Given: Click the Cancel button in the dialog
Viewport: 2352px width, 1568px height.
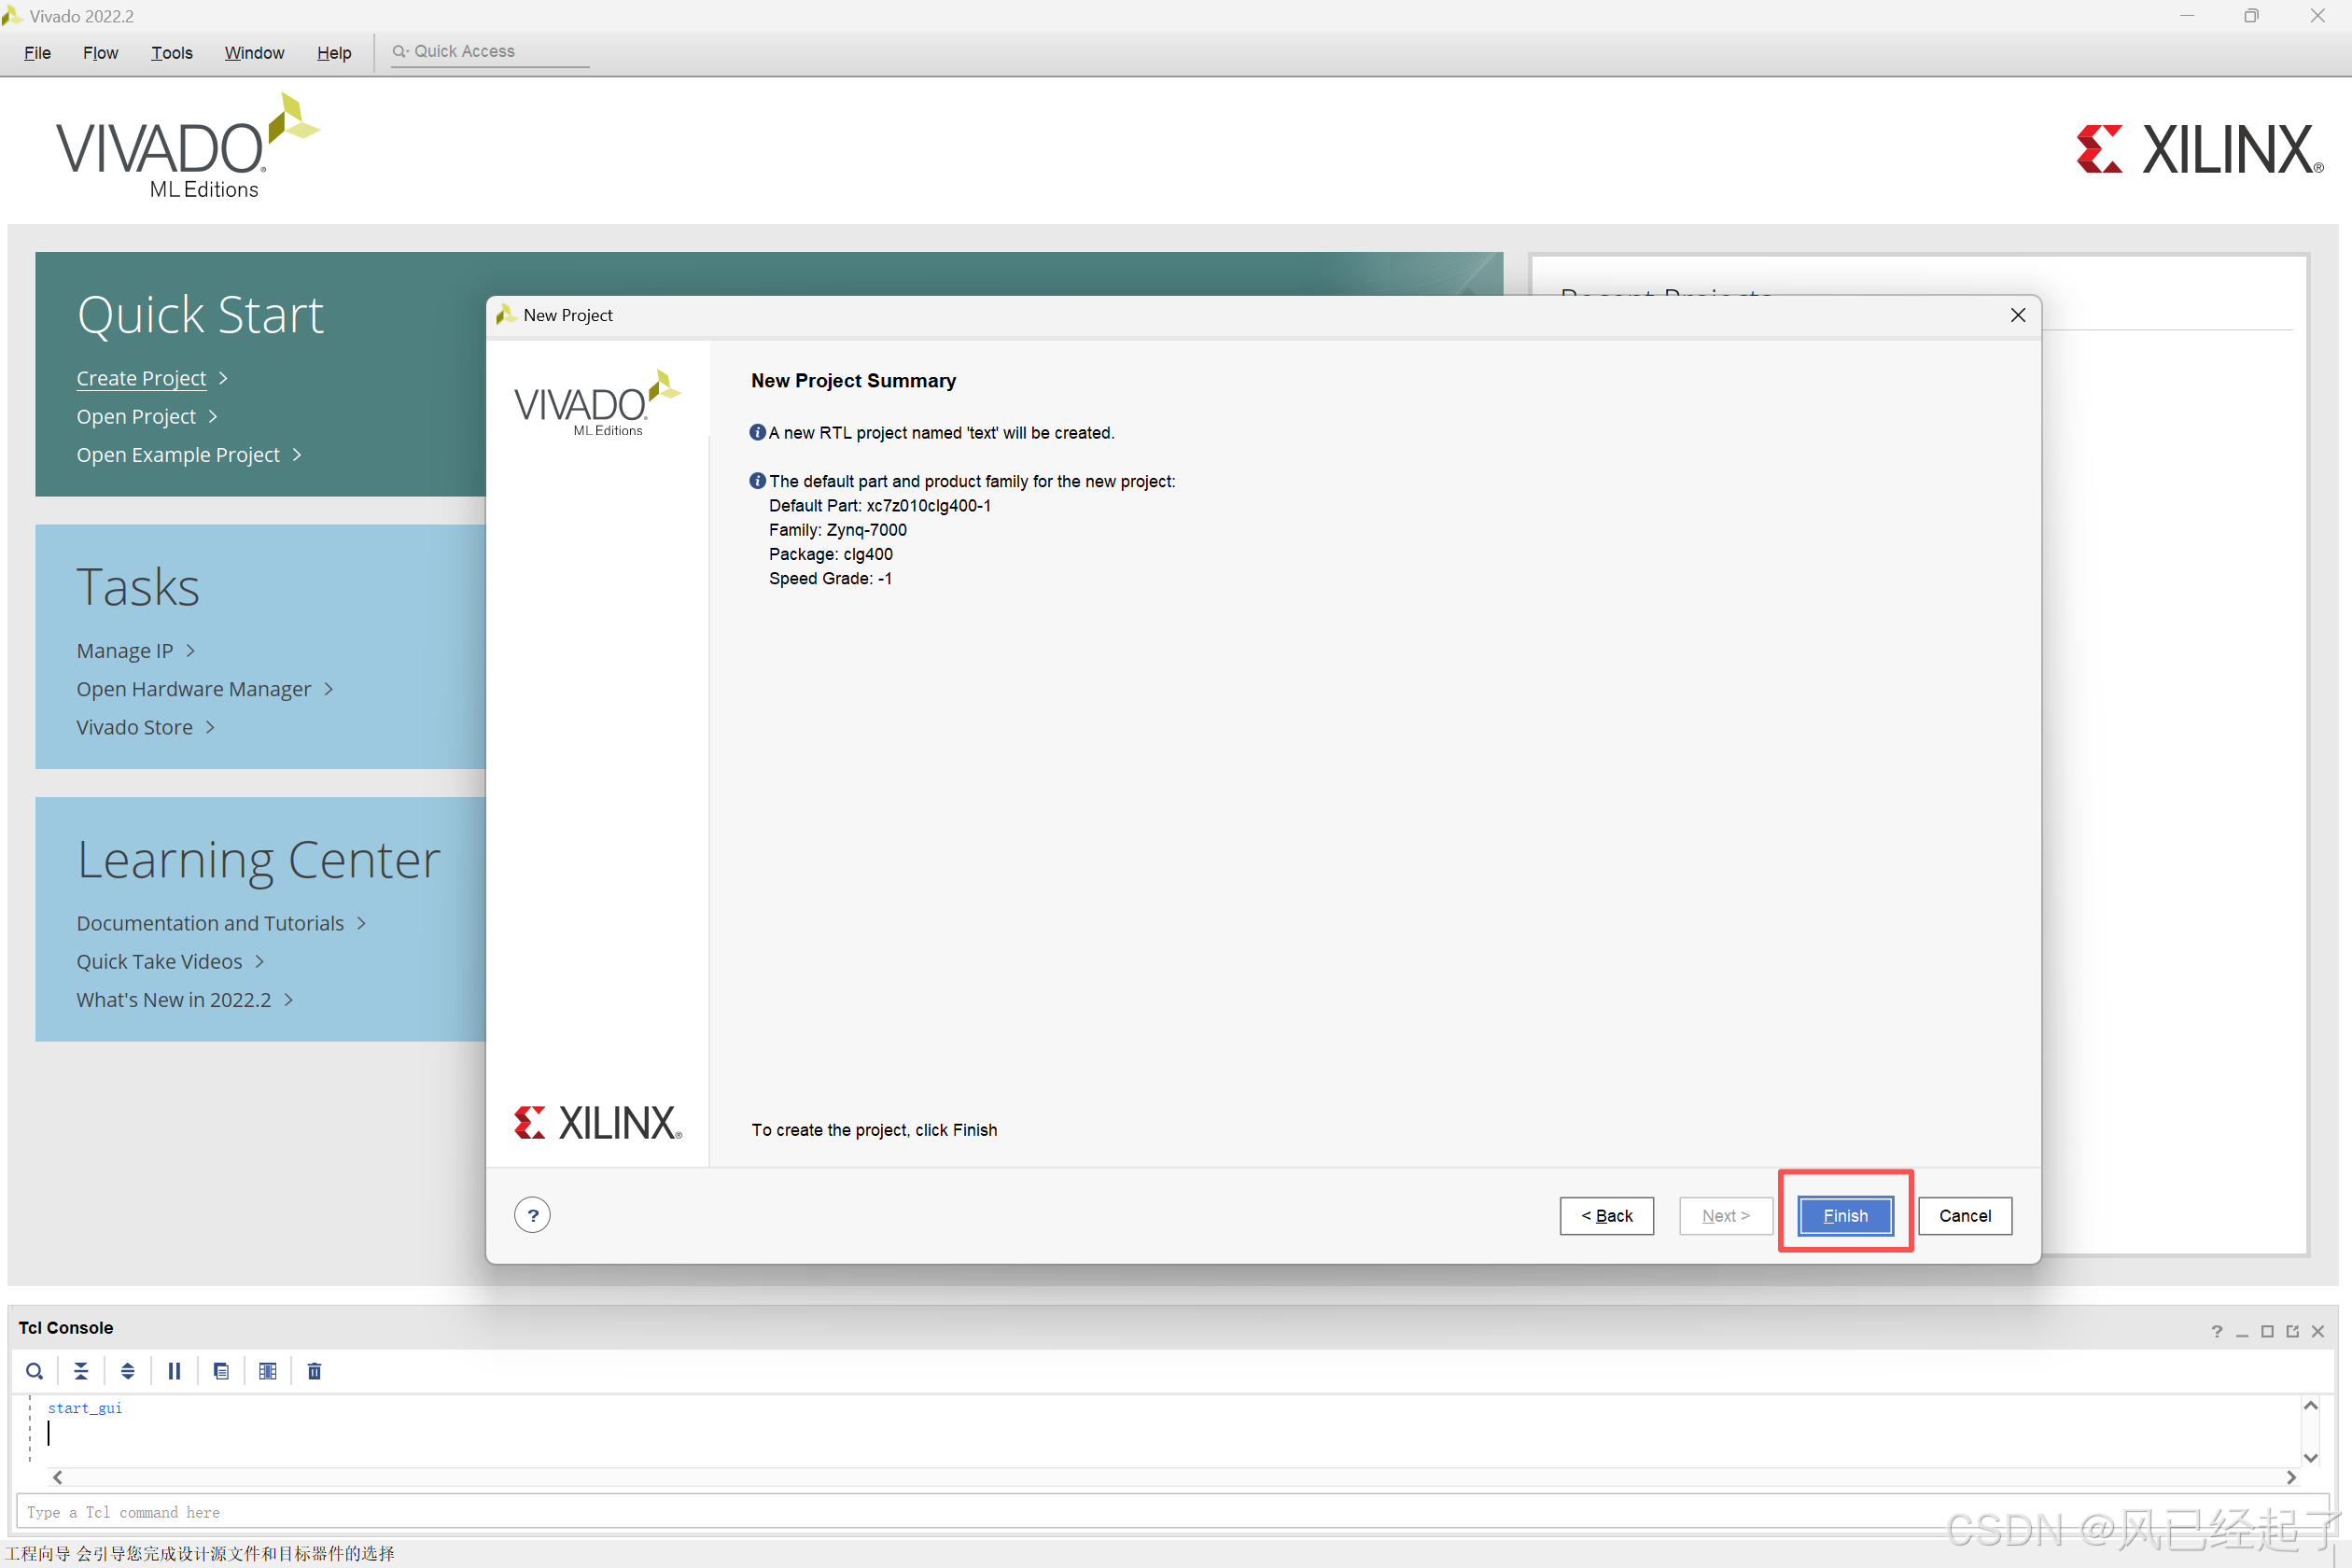Looking at the screenshot, I should click(1964, 1215).
